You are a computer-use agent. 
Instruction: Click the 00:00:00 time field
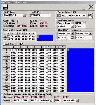[83, 38]
